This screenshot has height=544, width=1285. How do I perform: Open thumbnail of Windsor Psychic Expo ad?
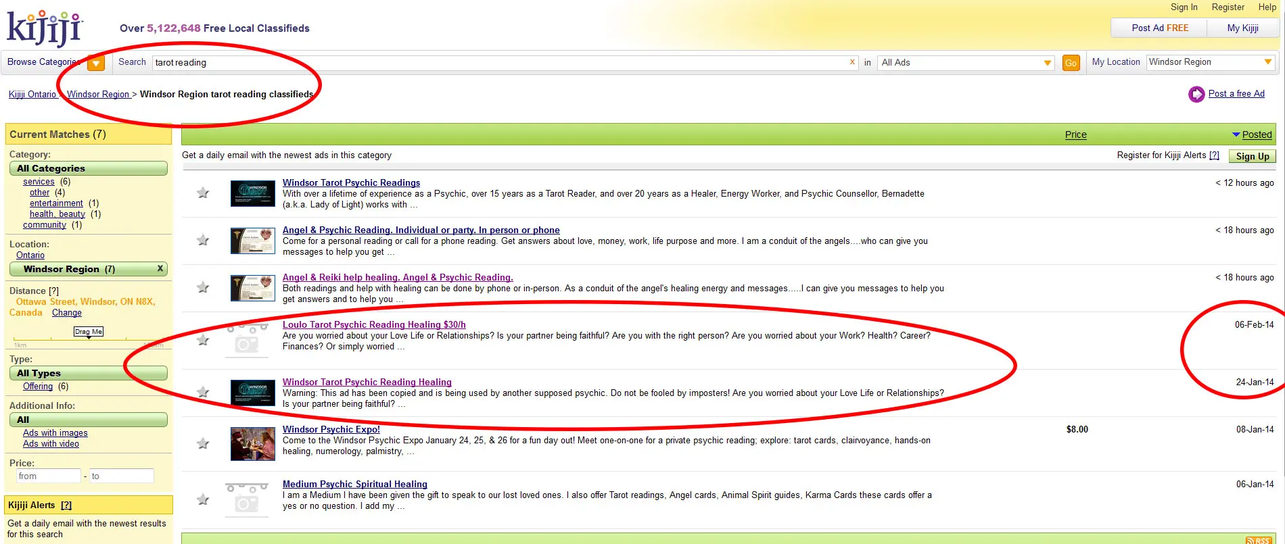(253, 444)
